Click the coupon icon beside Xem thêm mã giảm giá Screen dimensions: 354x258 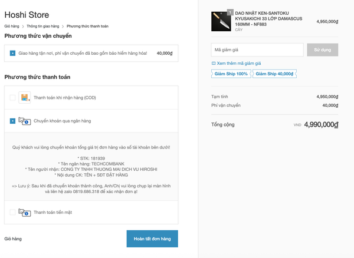coord(214,63)
